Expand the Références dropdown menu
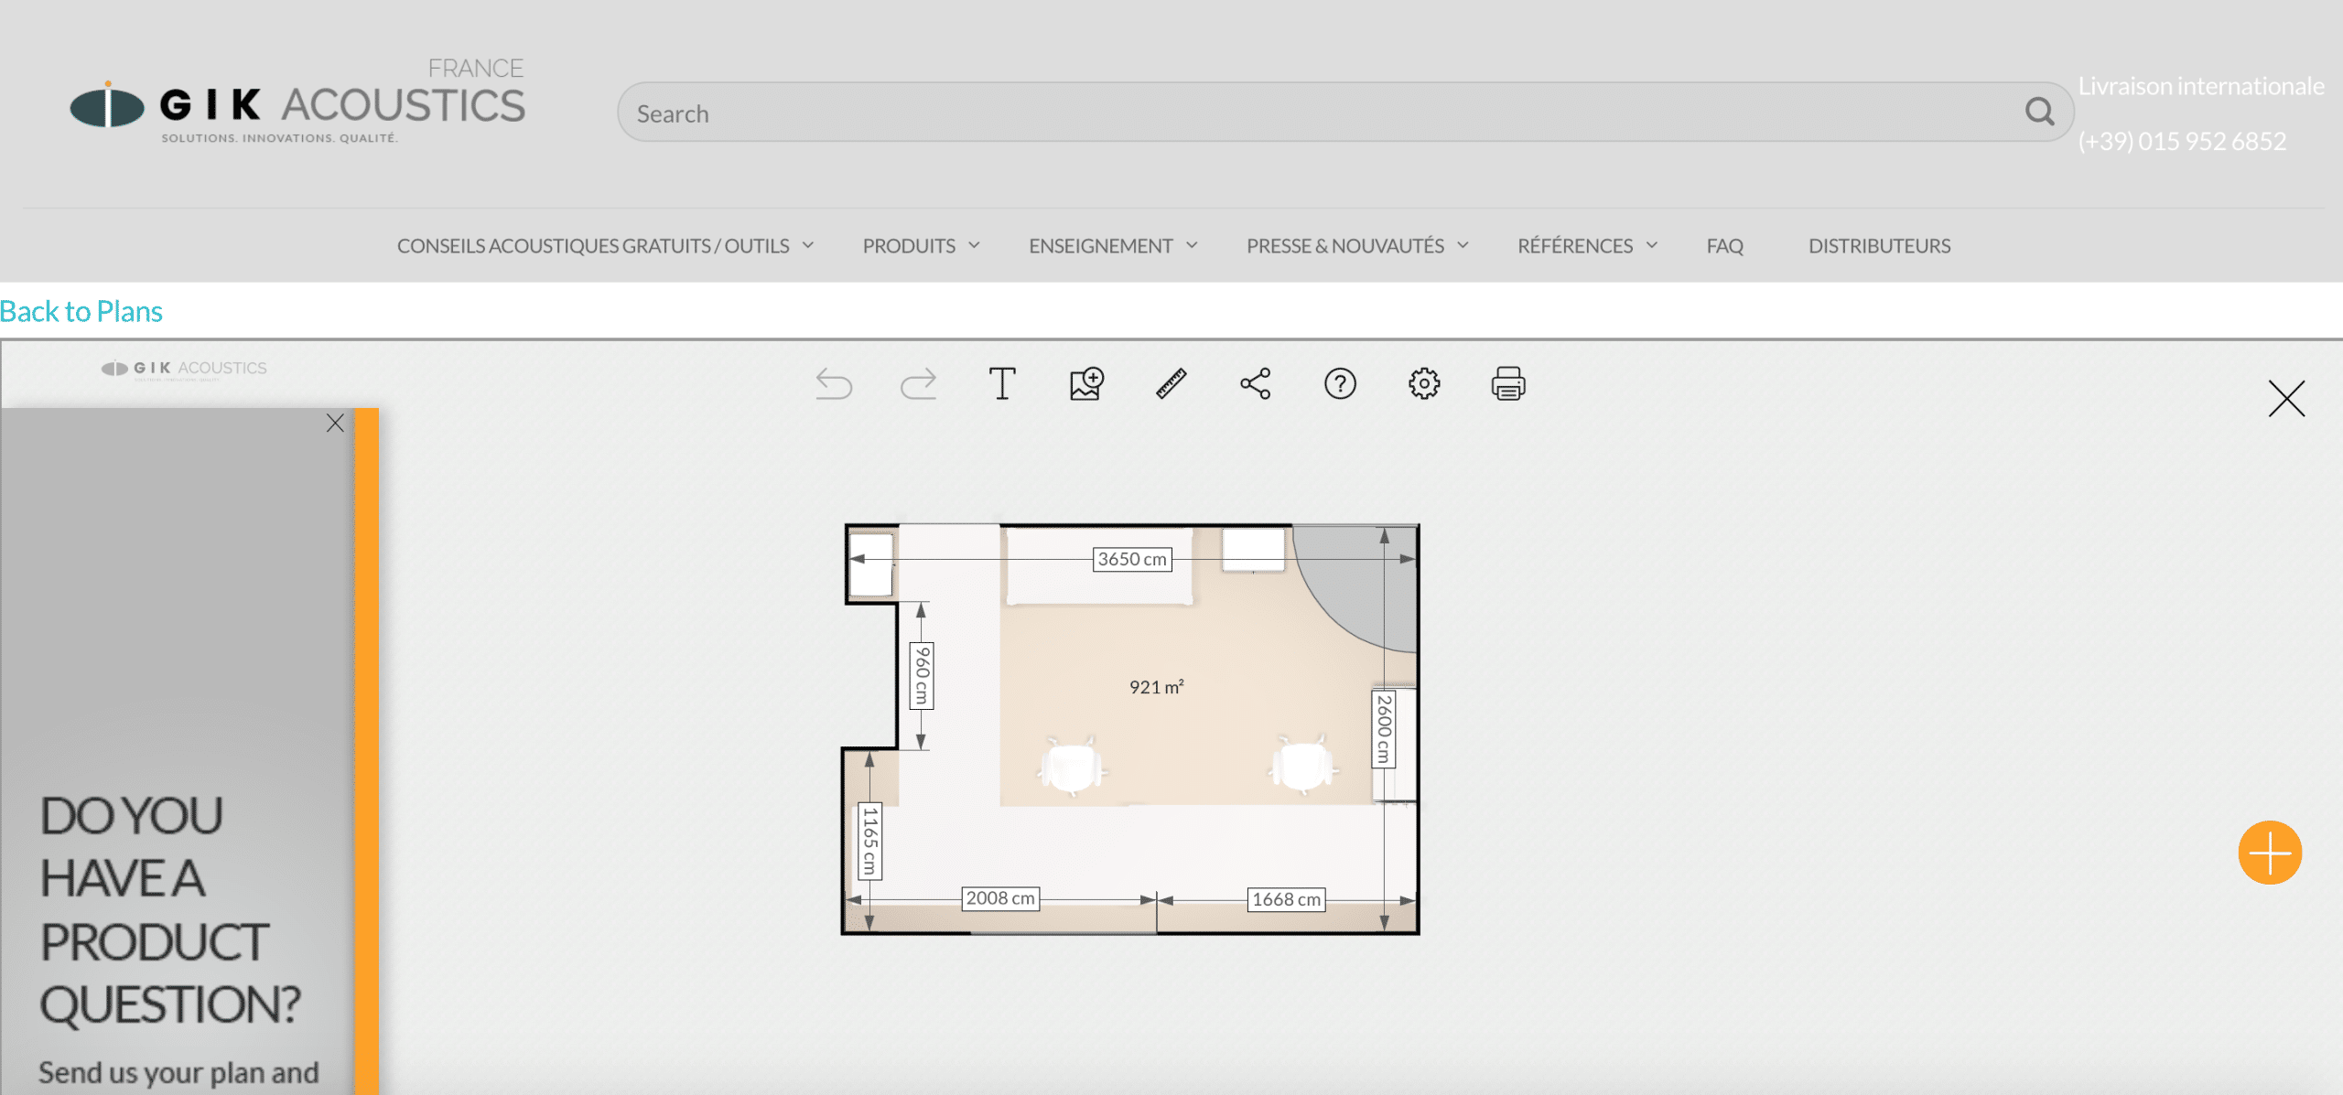The height and width of the screenshot is (1095, 2343). [x=1587, y=246]
